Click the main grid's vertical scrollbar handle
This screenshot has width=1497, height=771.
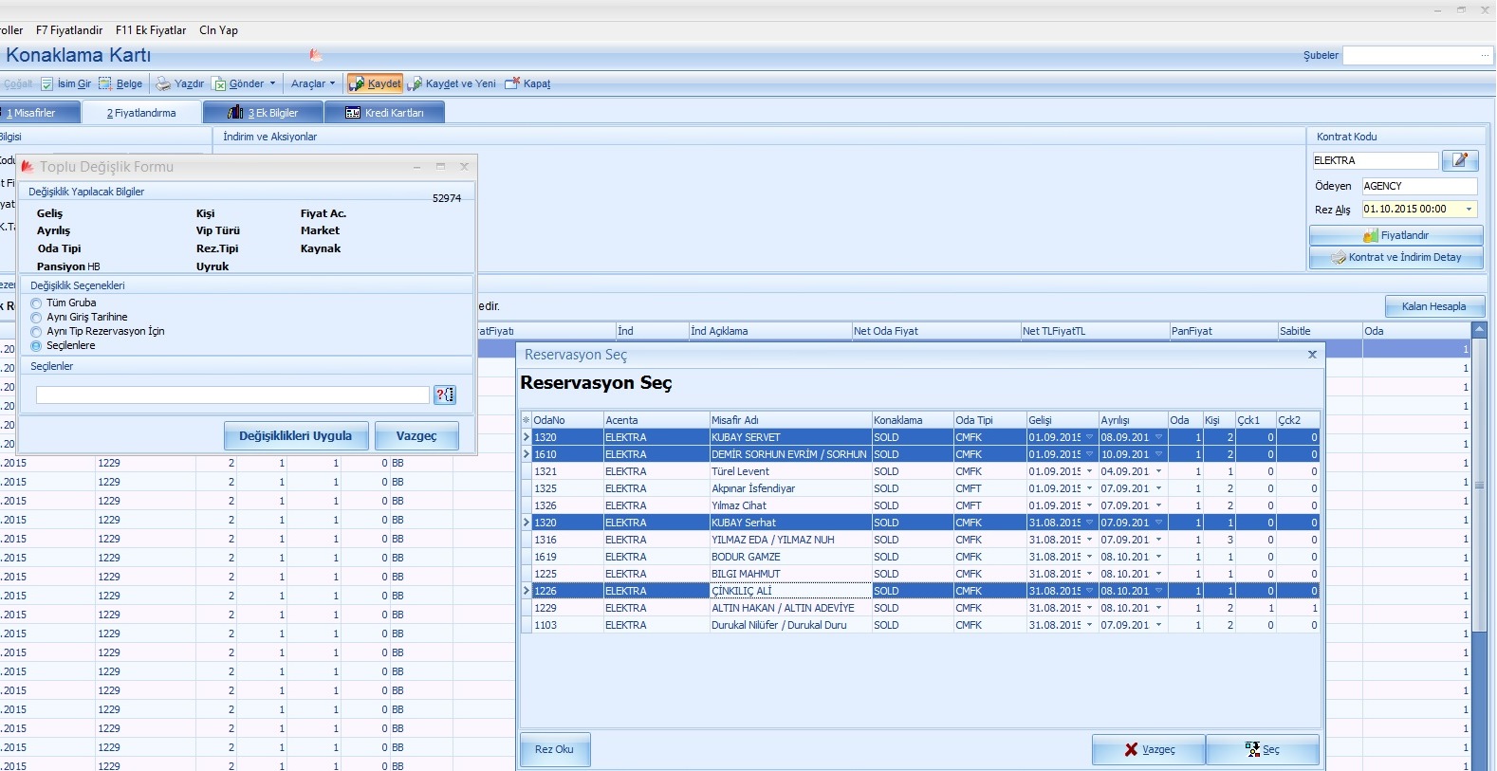[1478, 486]
